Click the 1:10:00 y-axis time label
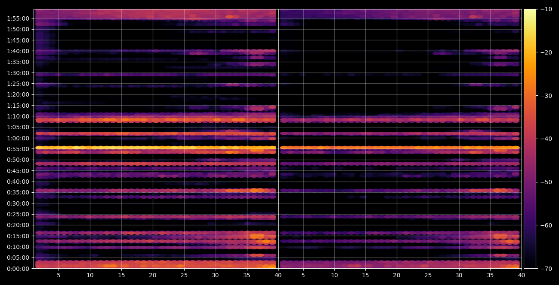559x285 pixels. (18, 116)
